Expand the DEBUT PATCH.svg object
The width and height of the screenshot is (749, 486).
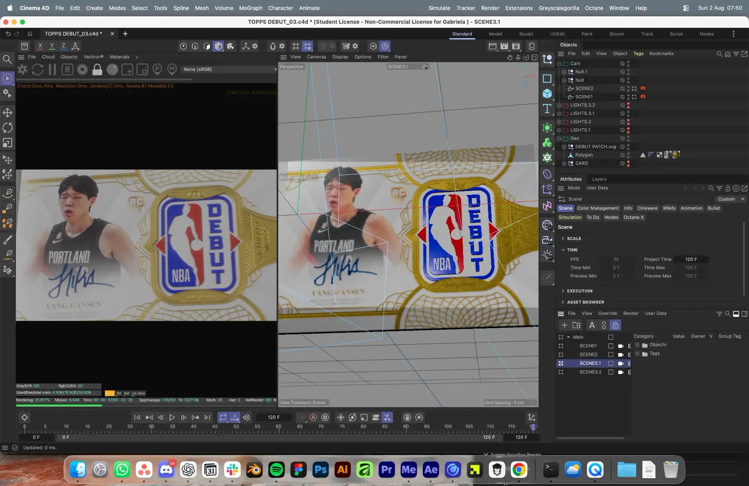564,147
